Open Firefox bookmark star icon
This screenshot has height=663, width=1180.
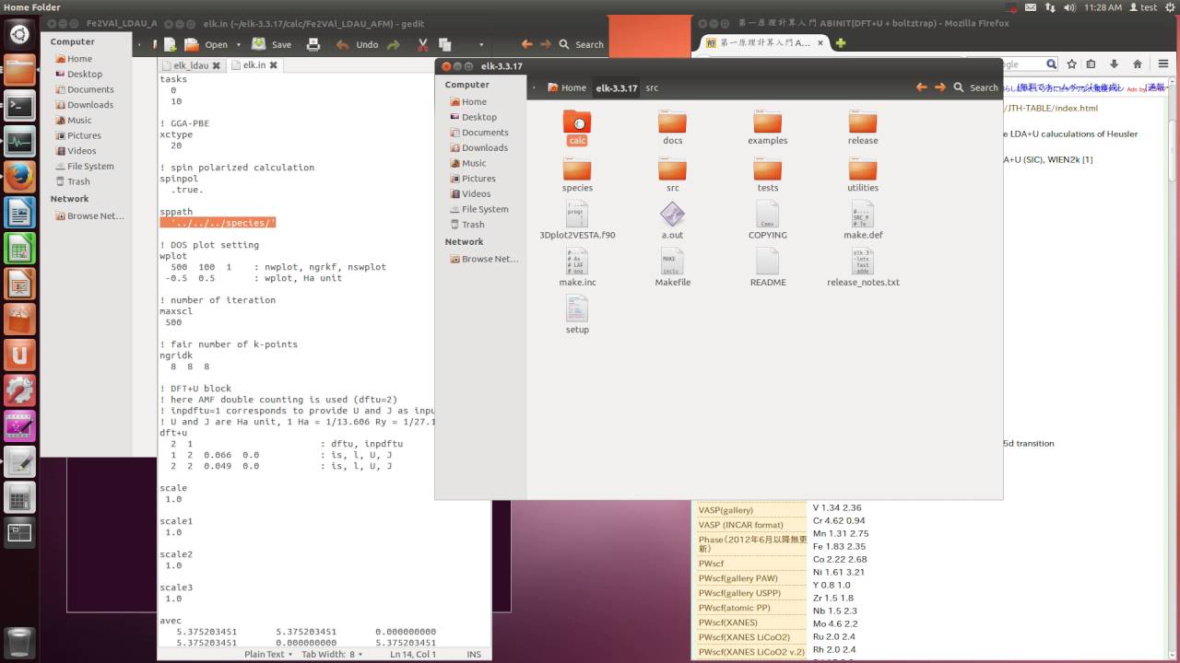point(1071,64)
